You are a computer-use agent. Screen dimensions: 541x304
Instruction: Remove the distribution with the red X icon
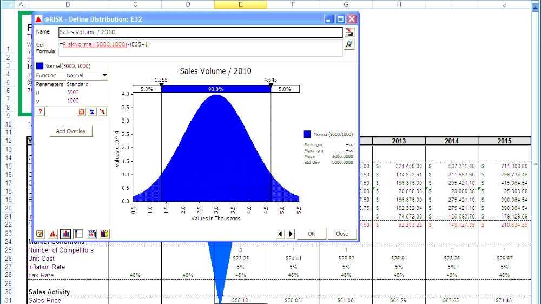[82, 111]
